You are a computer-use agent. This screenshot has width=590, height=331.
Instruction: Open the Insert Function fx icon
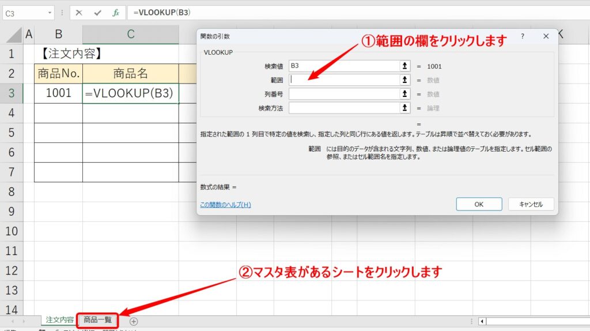(116, 13)
